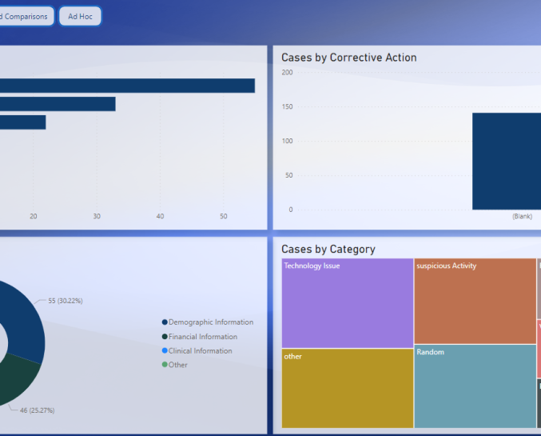
Task: Select the Technology Issue treemap tile
Action: pos(347,302)
